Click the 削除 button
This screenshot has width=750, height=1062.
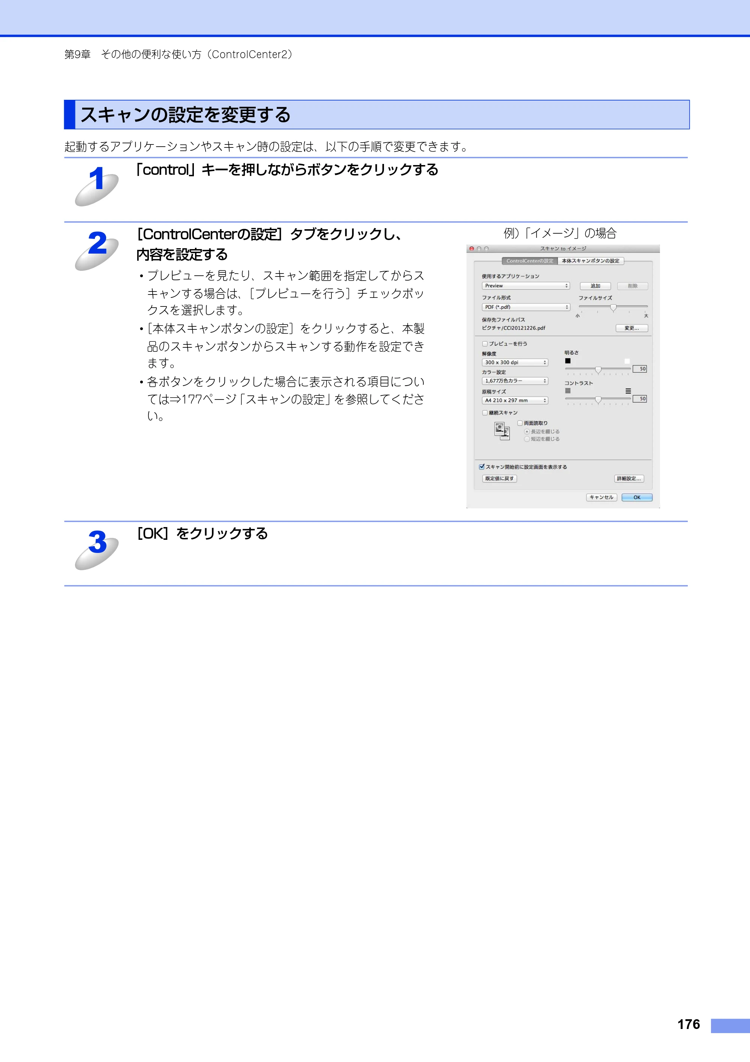(633, 286)
